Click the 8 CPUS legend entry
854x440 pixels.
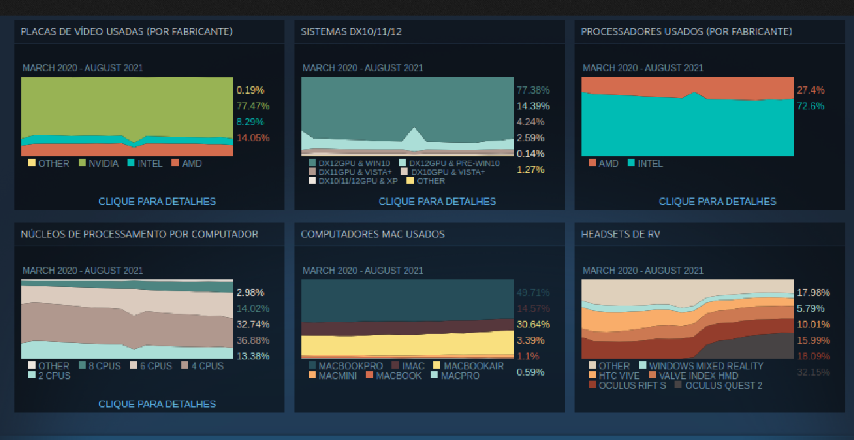99,366
